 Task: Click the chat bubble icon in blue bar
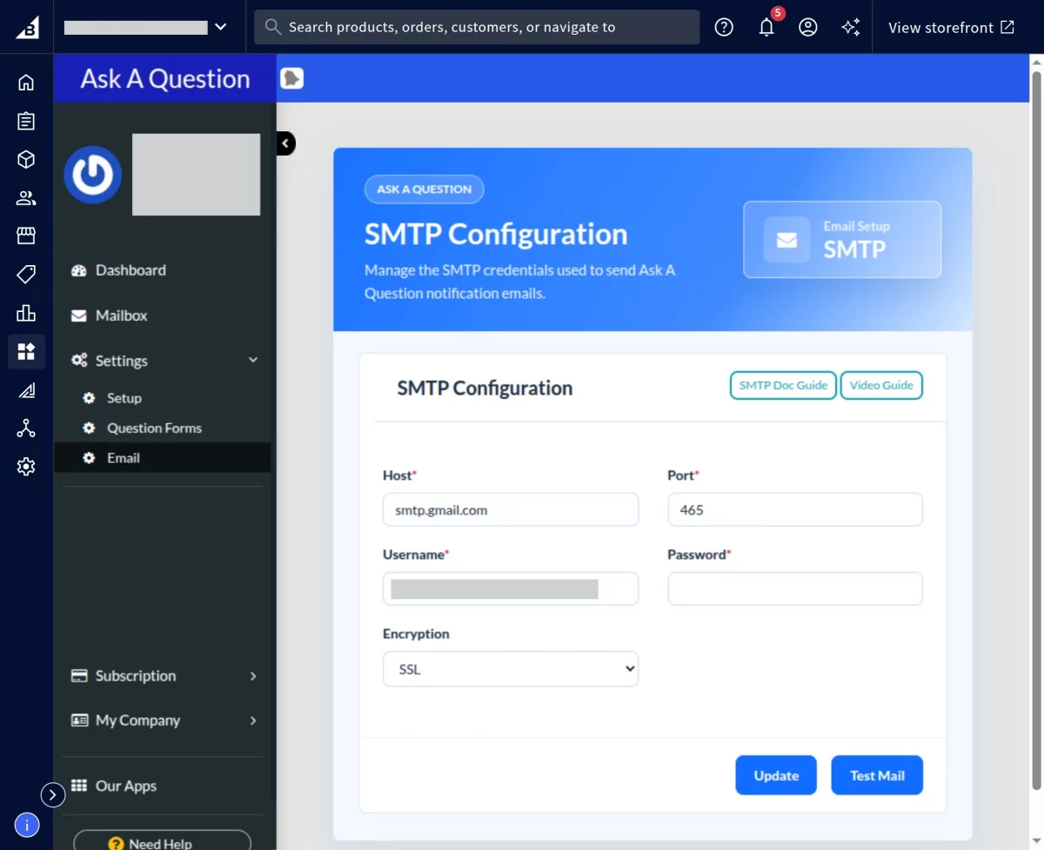[x=292, y=78]
